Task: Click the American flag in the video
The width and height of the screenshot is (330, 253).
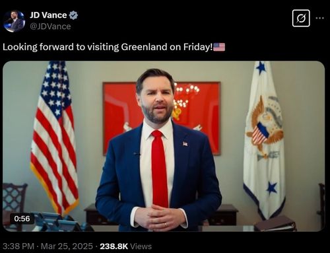Action: 55,137
